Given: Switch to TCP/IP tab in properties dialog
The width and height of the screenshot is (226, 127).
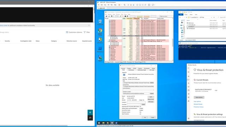Looking at the screenshot, I should click(x=135, y=68).
